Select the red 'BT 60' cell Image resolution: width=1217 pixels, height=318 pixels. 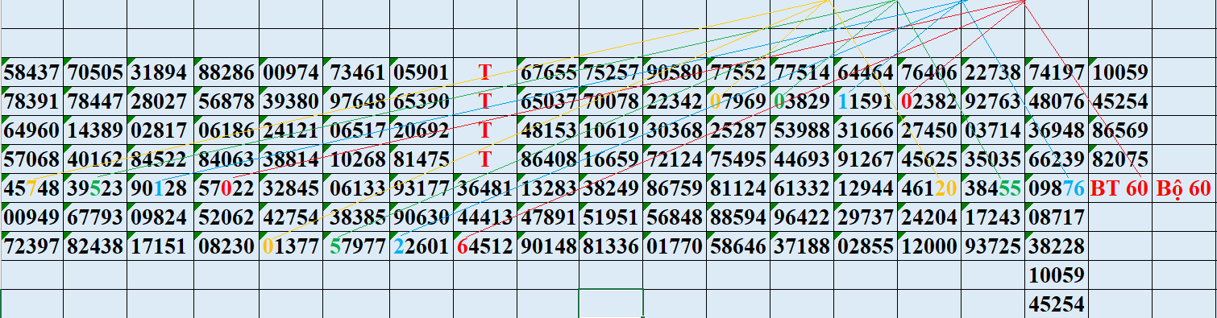tap(1120, 188)
